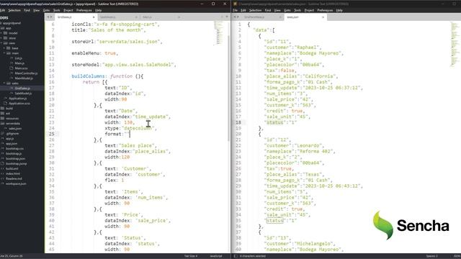Open SaleModel.js in the sidebar
Viewport: 461px width, 259px height.
click(x=23, y=94)
